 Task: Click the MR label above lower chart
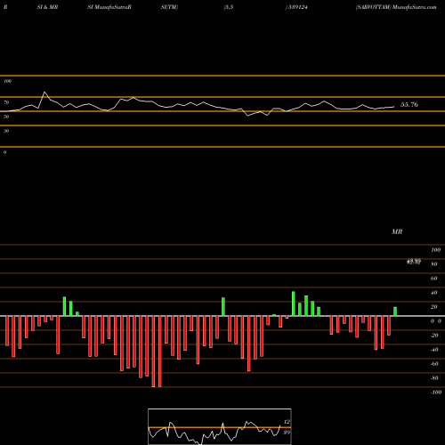coord(397,231)
